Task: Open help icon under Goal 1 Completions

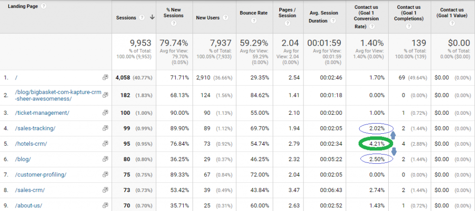Action: click(409, 26)
